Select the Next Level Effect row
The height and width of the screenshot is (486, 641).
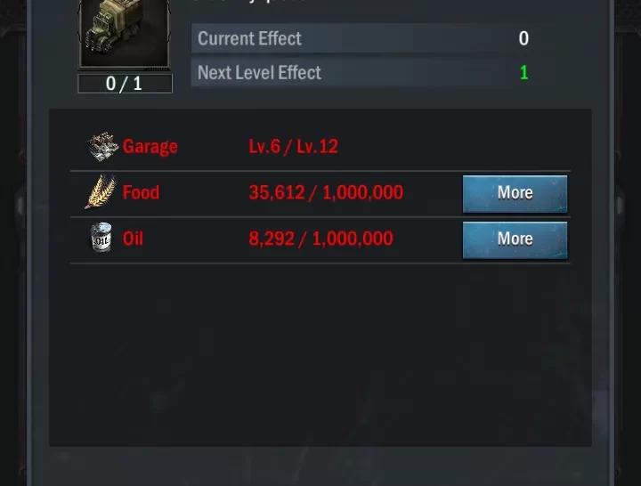coord(361,72)
